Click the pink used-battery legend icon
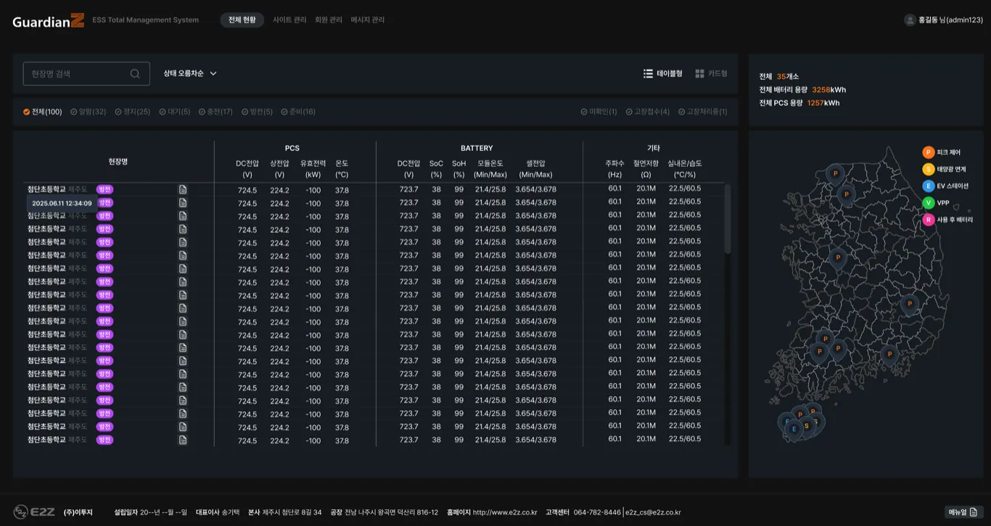Screen dimensions: 991x526 coord(928,220)
